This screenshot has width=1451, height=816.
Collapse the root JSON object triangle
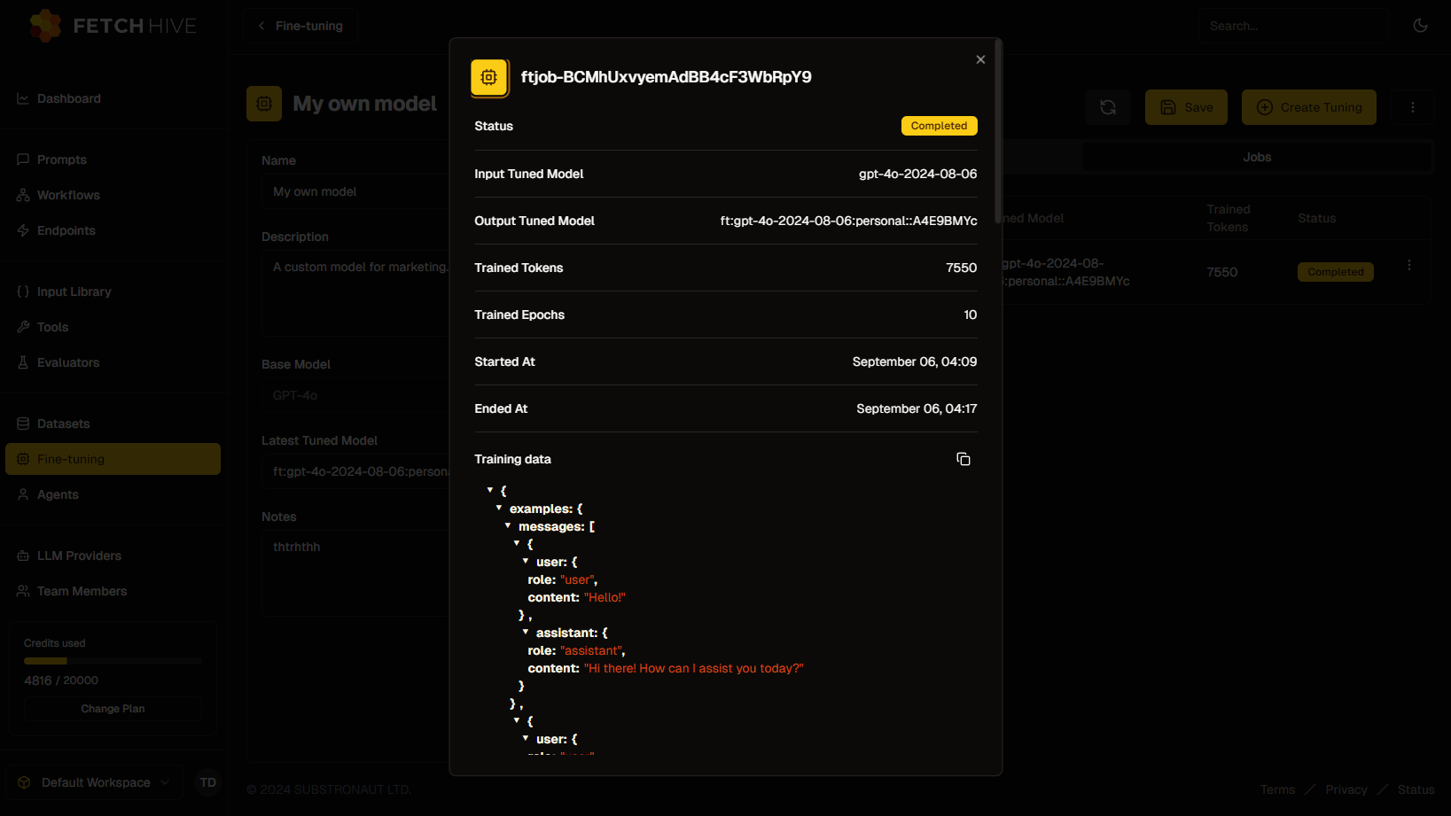point(490,490)
